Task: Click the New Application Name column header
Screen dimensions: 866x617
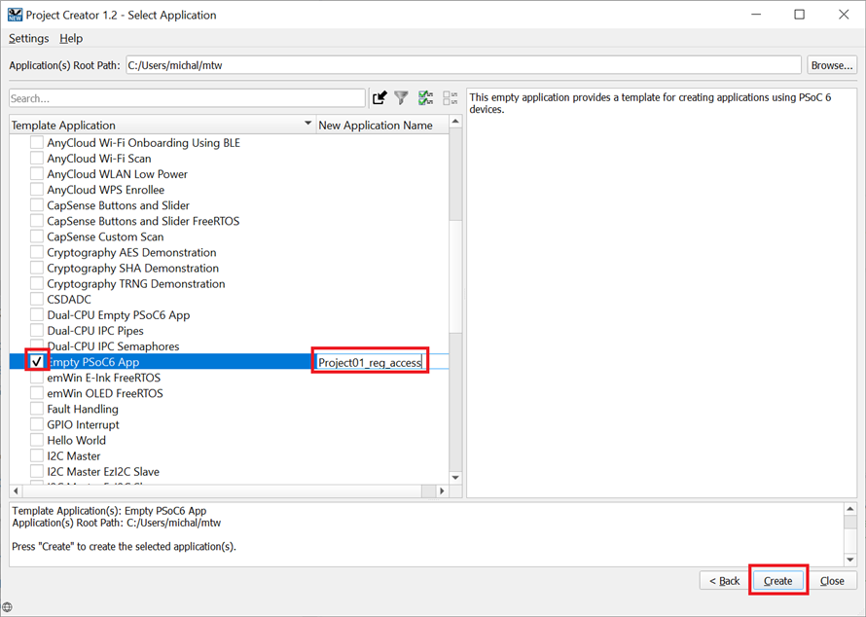Action: click(382, 126)
